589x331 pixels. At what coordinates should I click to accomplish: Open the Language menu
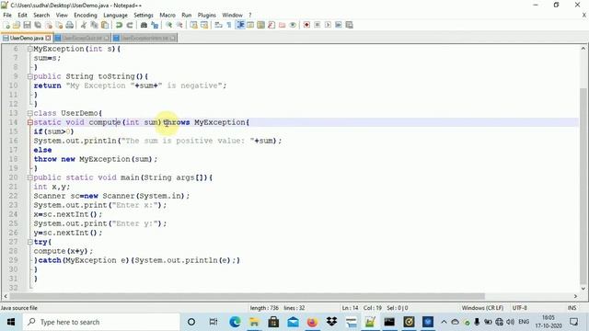pos(115,15)
